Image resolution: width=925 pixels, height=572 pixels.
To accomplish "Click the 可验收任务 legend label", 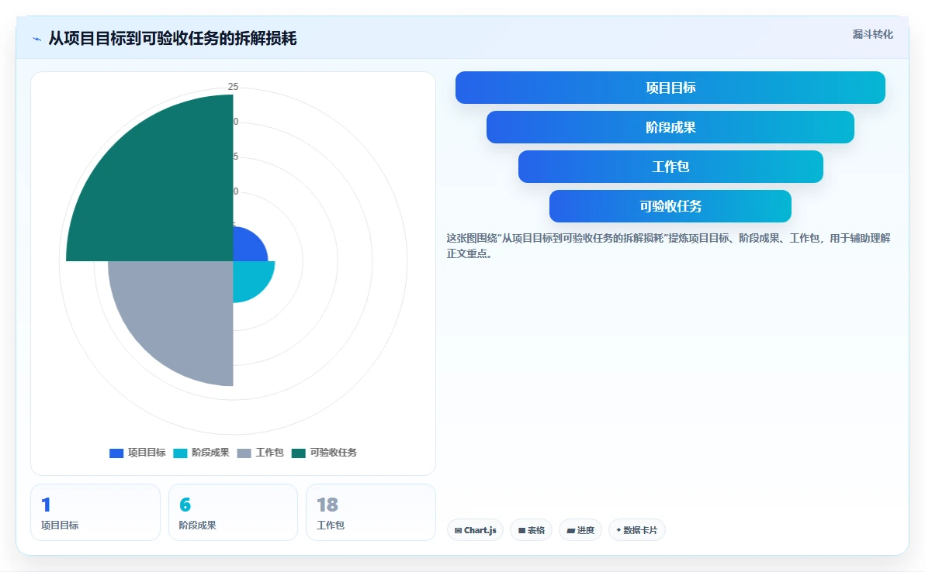I will click(334, 453).
